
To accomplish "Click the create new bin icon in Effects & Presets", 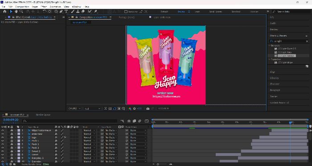I will coord(307,66).
